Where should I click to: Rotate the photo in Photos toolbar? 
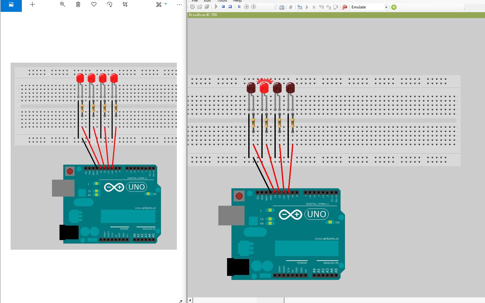pos(109,5)
